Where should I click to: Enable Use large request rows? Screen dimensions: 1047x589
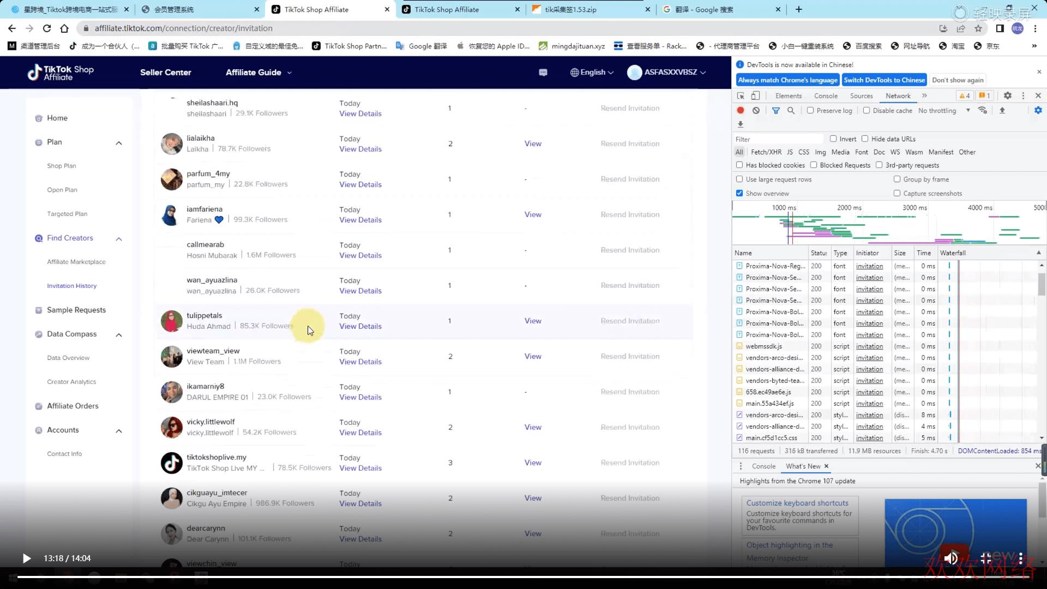click(x=739, y=179)
